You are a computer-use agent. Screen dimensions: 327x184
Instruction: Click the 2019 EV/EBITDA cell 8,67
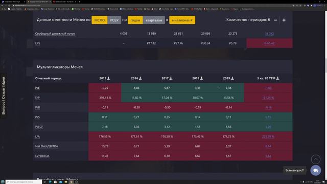228,156
